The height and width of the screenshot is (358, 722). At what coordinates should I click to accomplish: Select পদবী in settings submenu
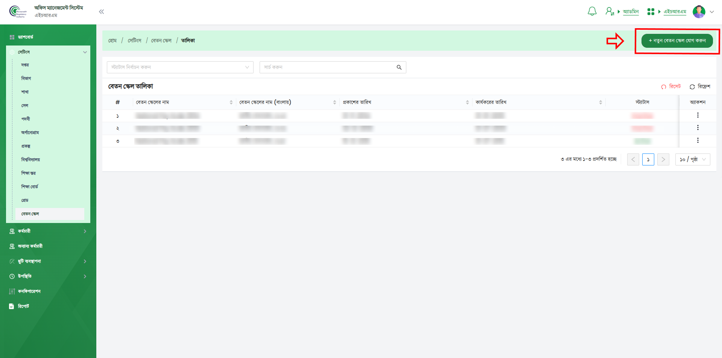click(26, 119)
